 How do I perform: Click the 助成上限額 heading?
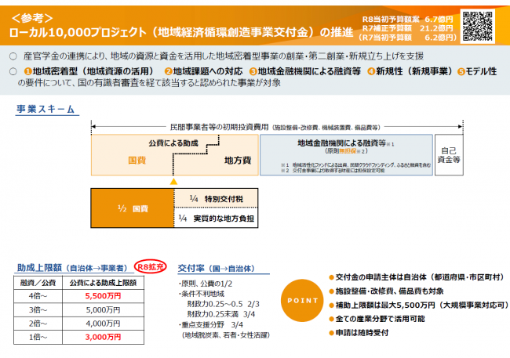click(72, 268)
